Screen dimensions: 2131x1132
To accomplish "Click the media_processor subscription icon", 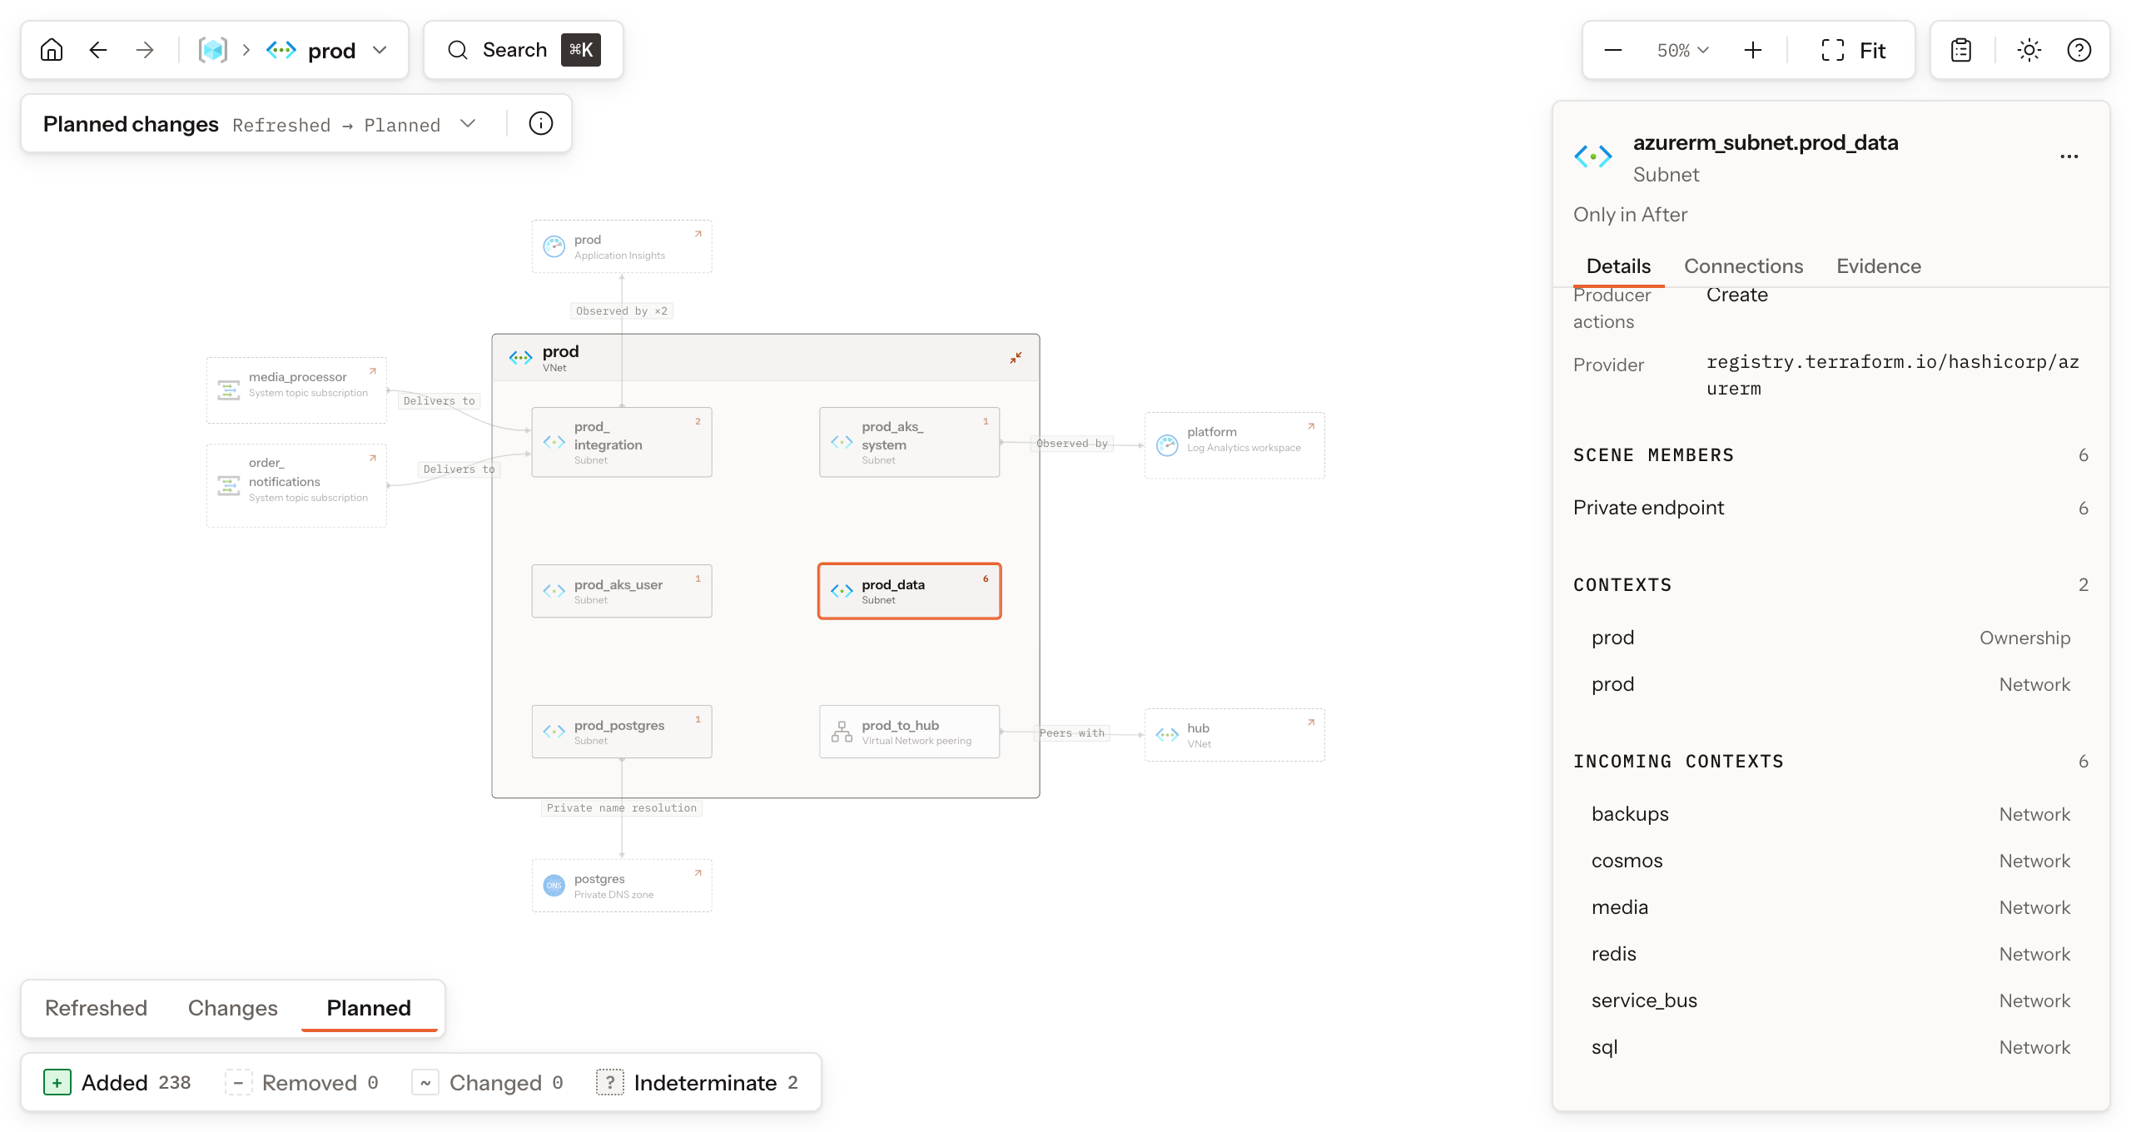I will (x=228, y=390).
